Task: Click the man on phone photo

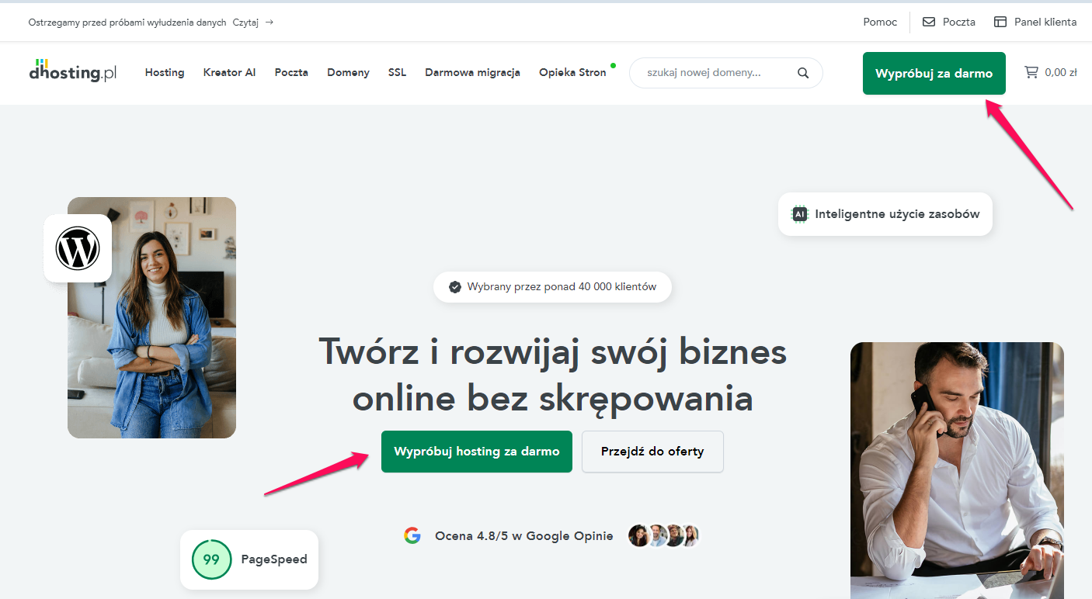Action: pos(957,470)
